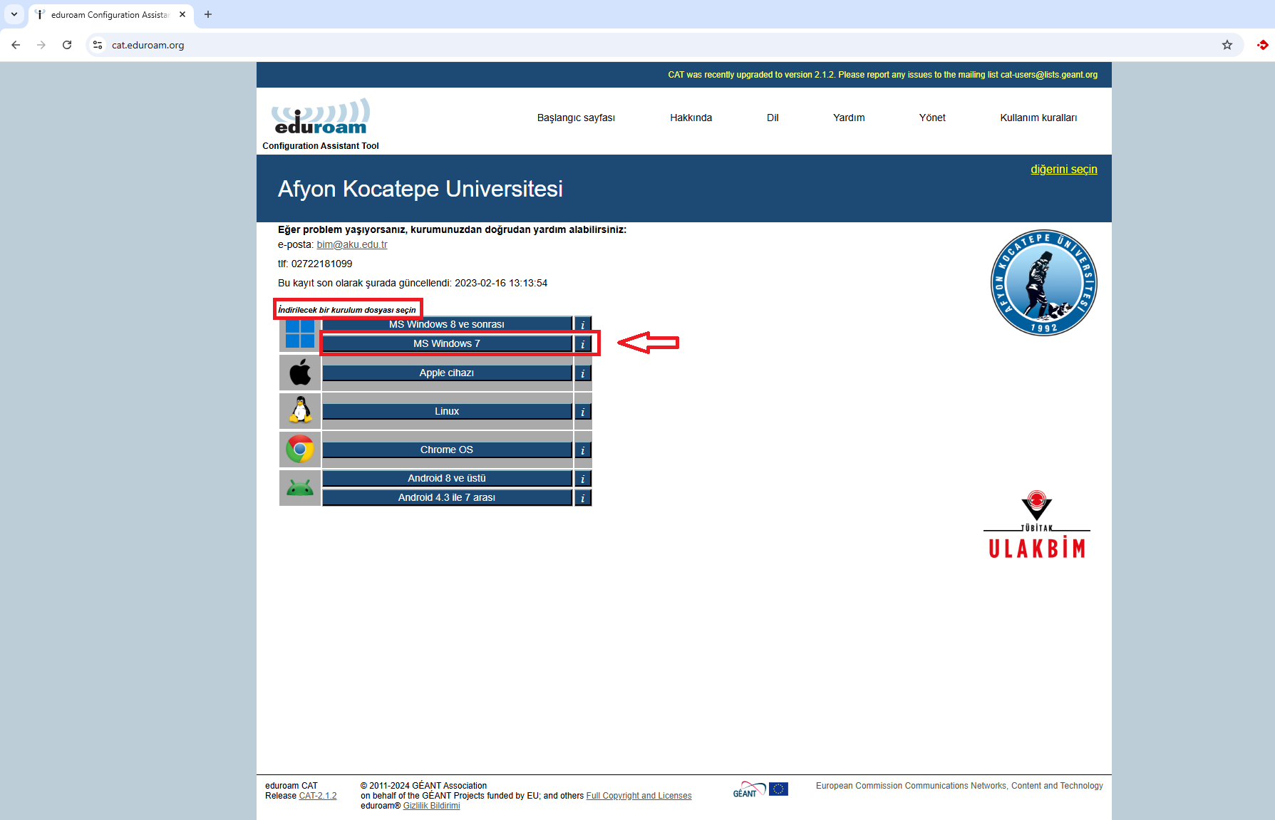Screen dimensions: 1275x820
Task: Open info for Chrome OS installer
Action: 583,450
